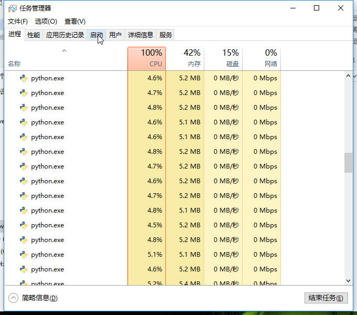This screenshot has width=357, height=315.
Task: Click the circled chevron beside 简略信息
Action: [x=14, y=298]
